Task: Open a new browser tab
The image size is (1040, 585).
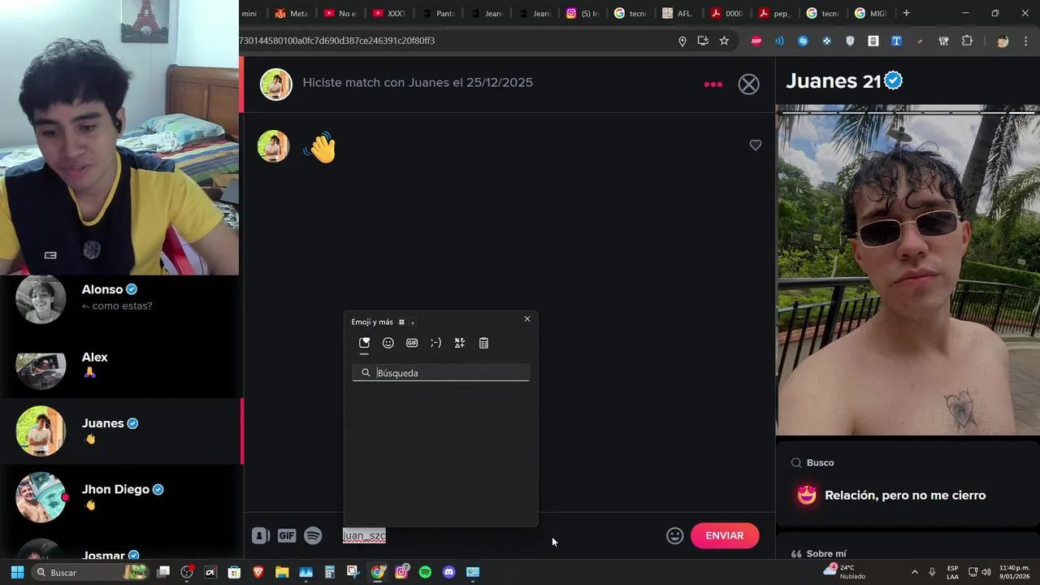Action: point(906,13)
